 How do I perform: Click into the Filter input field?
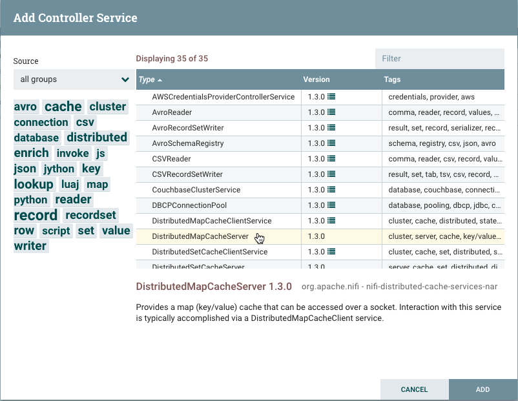[x=440, y=59]
